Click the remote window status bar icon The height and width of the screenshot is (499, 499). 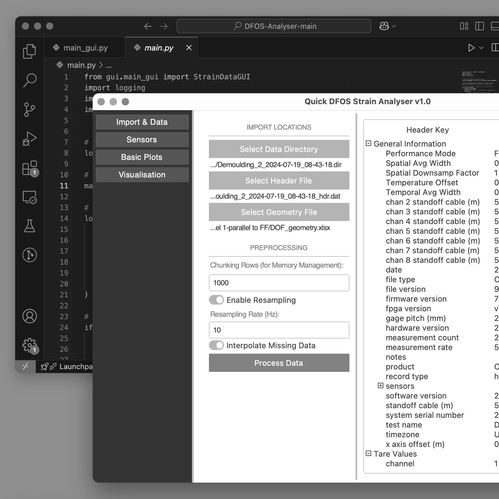click(25, 366)
